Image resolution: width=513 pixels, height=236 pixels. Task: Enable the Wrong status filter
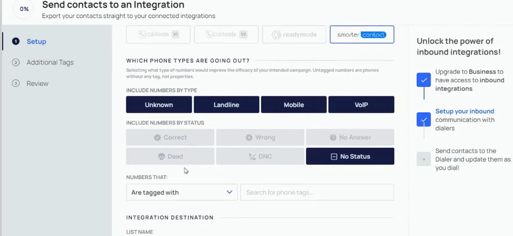[260, 137]
